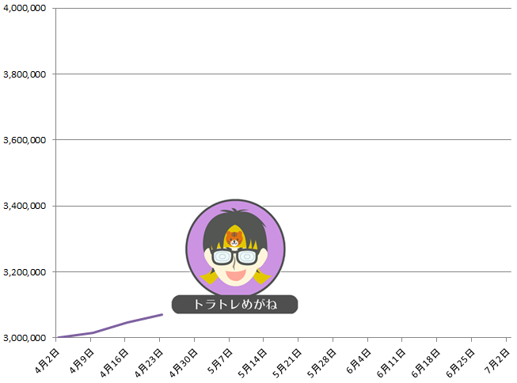517x383 pixels.
Task: Select the トラトレめがね name label
Action: (x=235, y=304)
